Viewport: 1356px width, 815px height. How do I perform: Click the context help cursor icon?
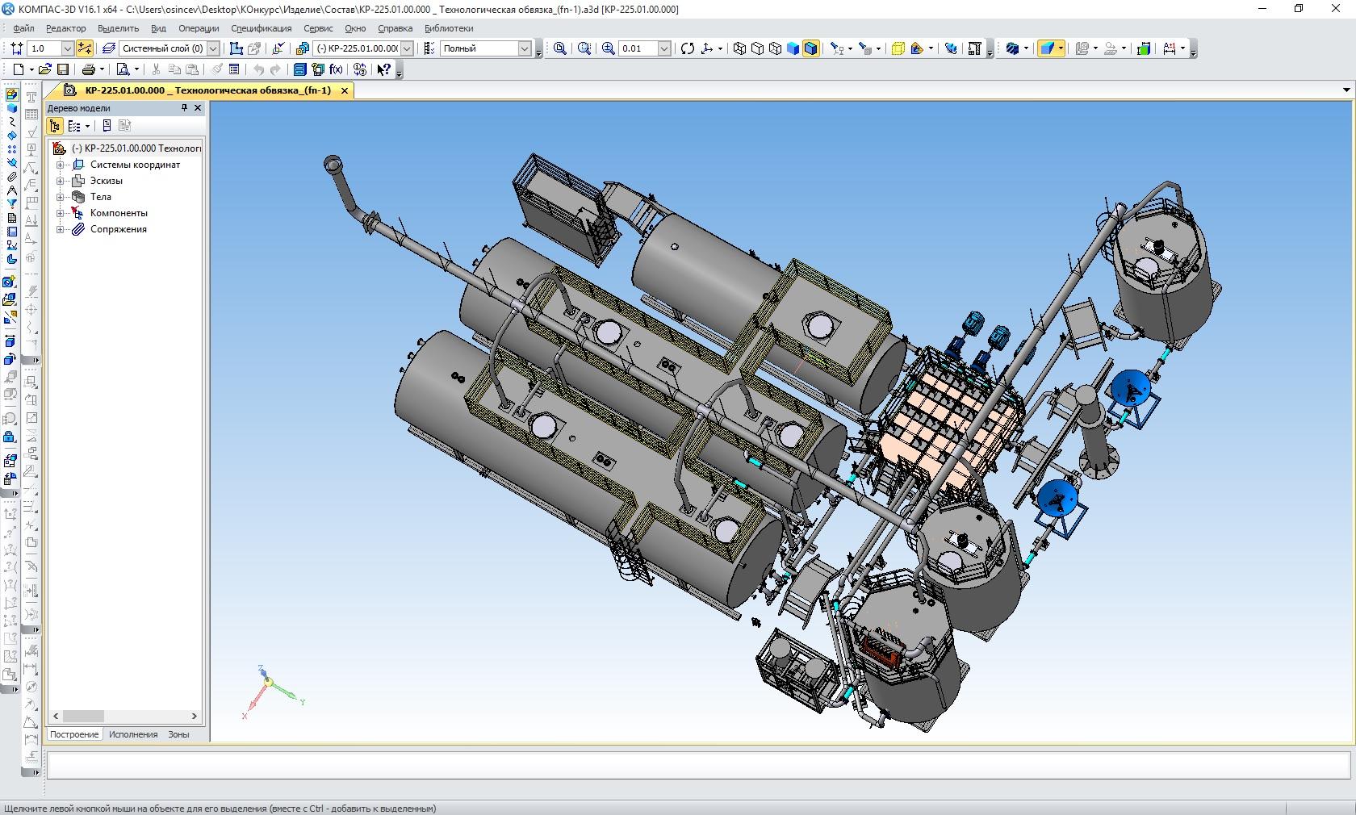[383, 69]
